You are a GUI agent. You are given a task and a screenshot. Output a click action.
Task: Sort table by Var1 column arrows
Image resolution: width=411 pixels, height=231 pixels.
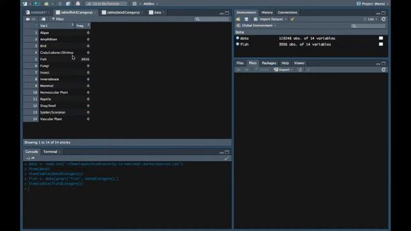73,25
